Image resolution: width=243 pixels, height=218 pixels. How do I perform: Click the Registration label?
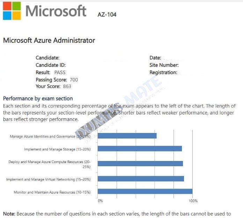click(x=163, y=72)
